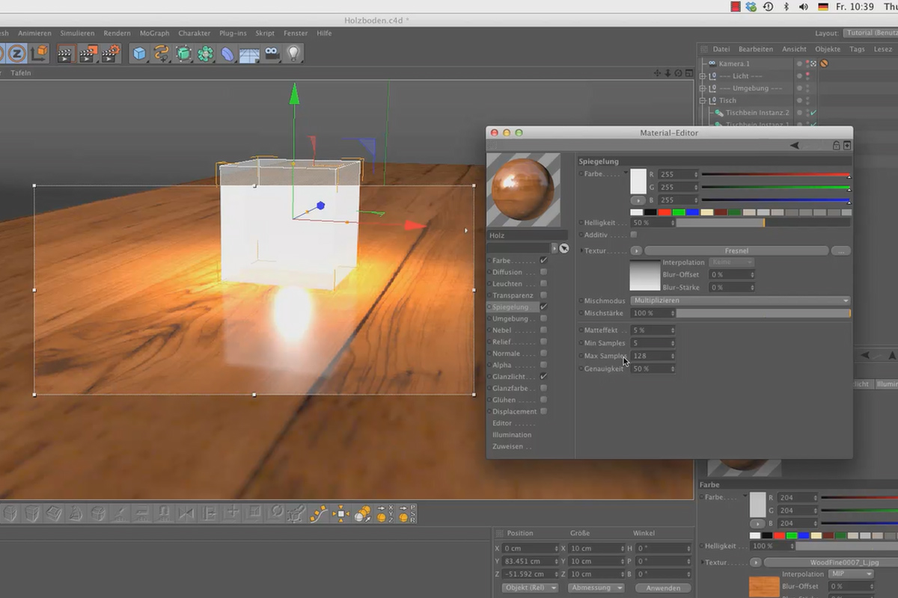Viewport: 898px width, 598px height.
Task: Open the NURBS generator icon
Action: tap(183, 53)
